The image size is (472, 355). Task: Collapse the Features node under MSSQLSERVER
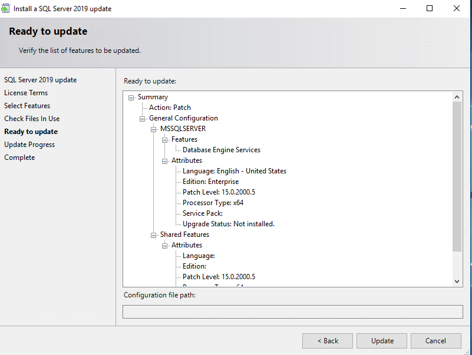[x=165, y=140]
